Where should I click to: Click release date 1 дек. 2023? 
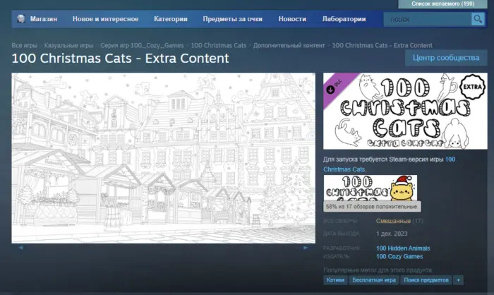(x=392, y=234)
